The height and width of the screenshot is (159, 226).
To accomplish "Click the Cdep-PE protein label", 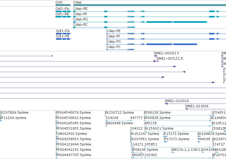I will tap(113, 31).
